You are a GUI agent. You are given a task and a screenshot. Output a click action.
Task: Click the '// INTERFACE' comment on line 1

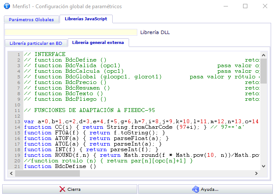coord(45,54)
